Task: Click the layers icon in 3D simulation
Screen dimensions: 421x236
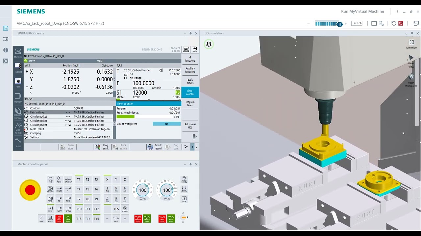Action: click(209, 44)
